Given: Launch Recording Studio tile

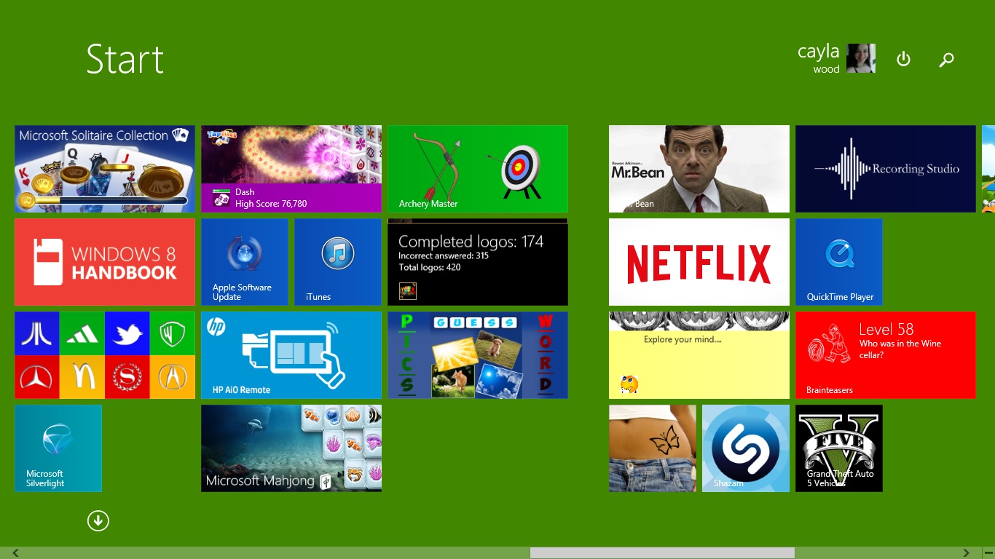Looking at the screenshot, I should coord(886,169).
